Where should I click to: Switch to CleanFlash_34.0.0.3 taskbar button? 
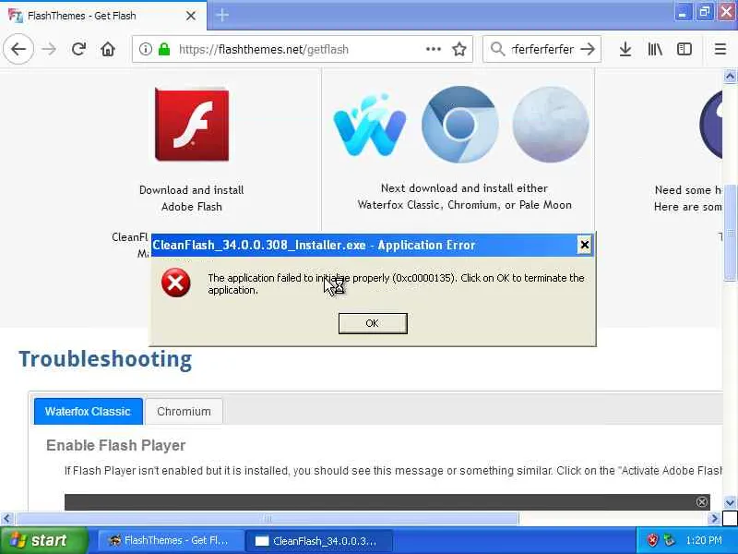pos(318,540)
